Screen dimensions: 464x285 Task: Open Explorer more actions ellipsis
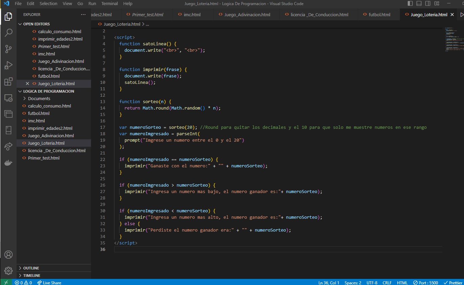pyautogui.click(x=83, y=15)
